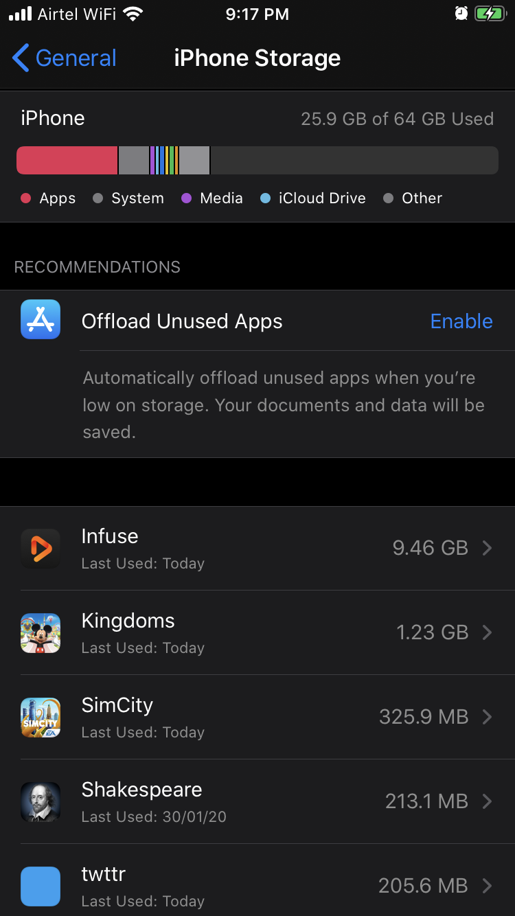This screenshot has height=916, width=515.
Task: Tap the purple Media legend dot
Action: coord(186,198)
